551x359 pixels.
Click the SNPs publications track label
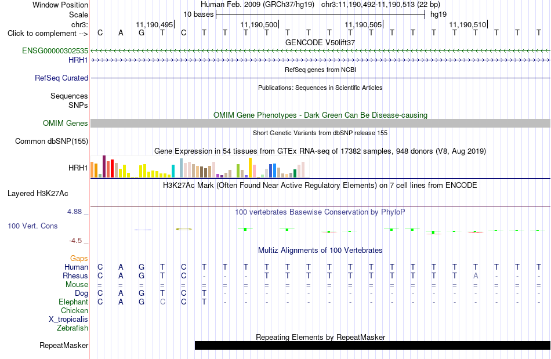tap(78, 105)
